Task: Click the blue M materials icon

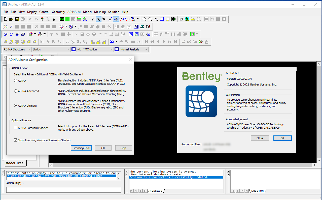Action: coord(136,27)
